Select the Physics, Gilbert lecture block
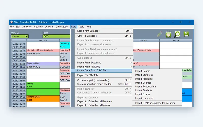 point(43,65)
